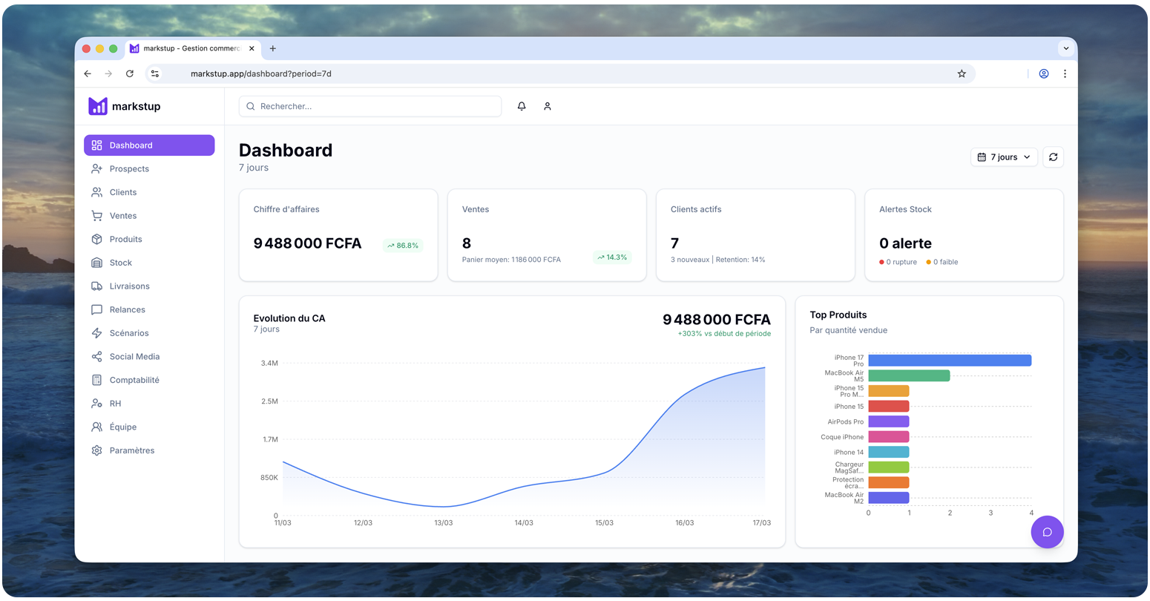
Task: Select Livraisons from the sidebar menu
Action: [x=129, y=286]
